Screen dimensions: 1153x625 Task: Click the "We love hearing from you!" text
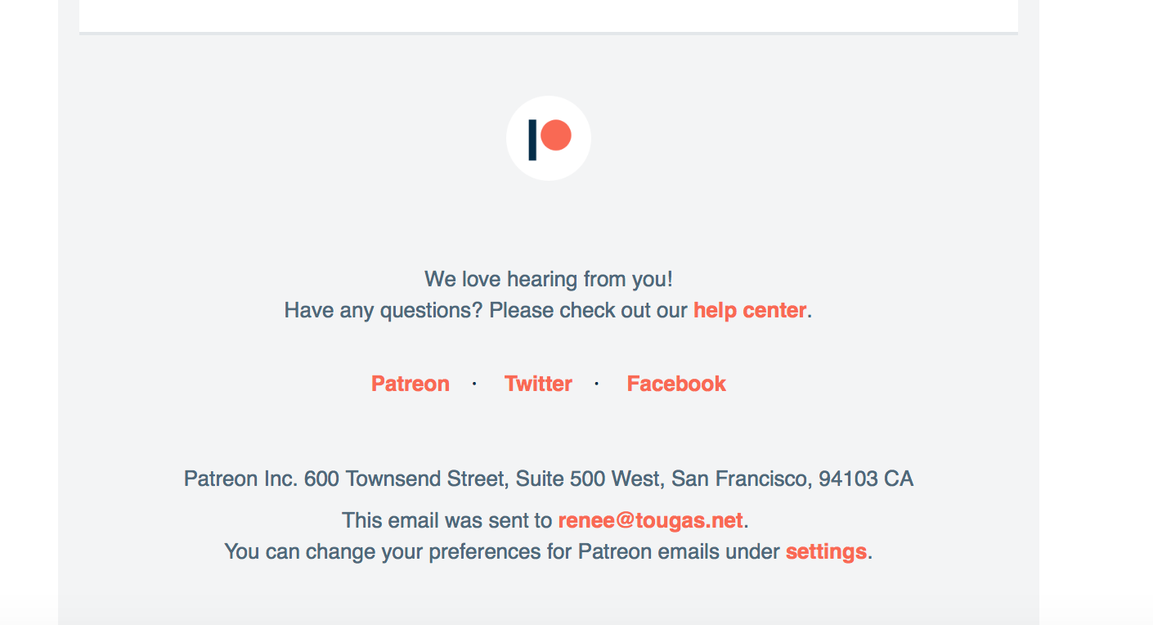(549, 279)
